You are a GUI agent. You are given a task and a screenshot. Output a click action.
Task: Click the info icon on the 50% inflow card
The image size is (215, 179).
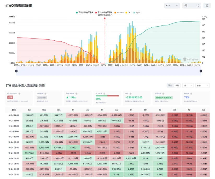[x=104, y=94]
